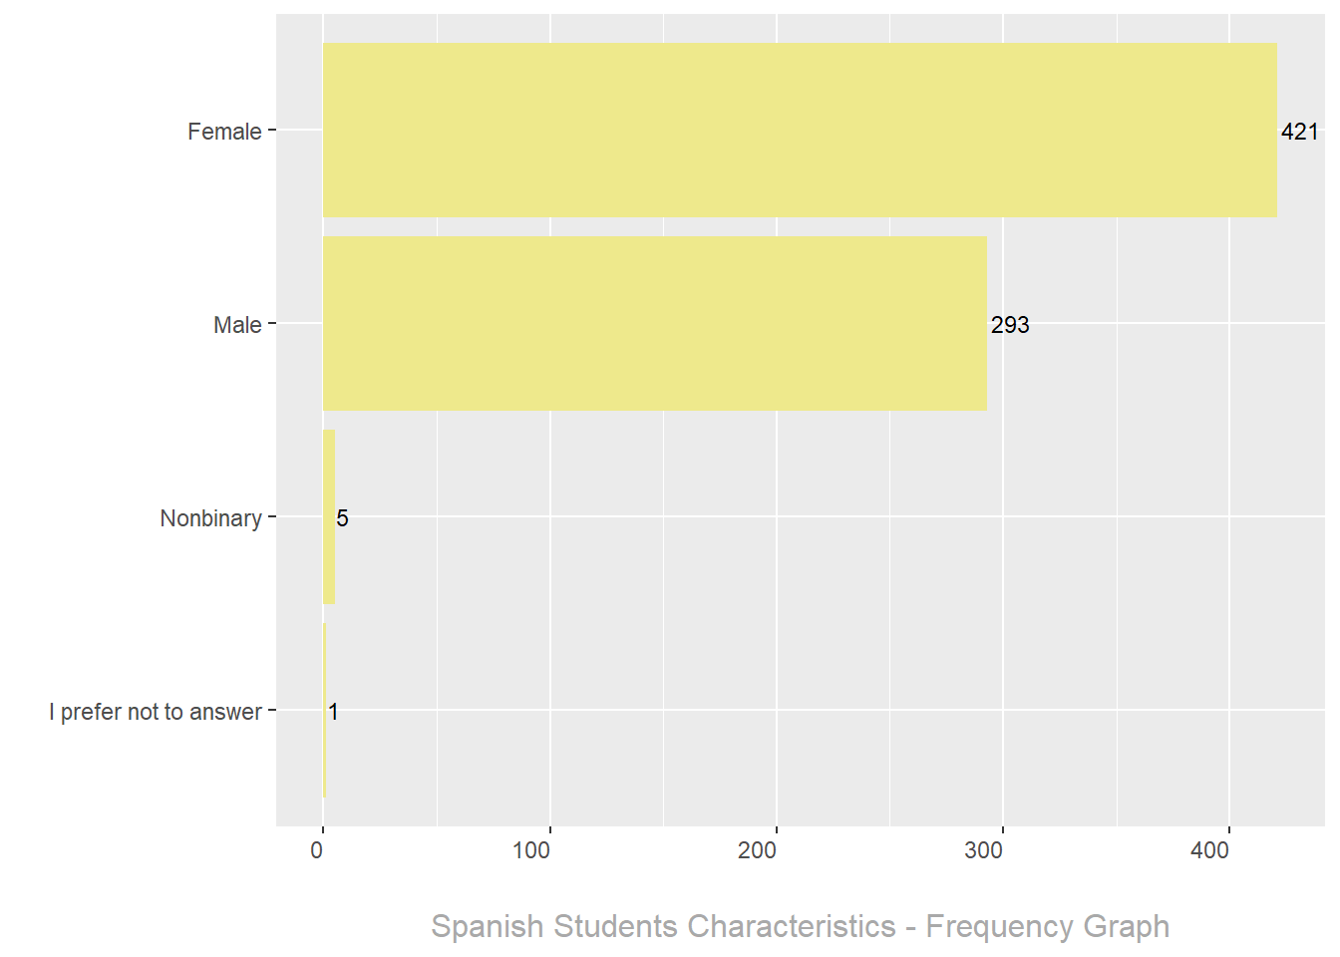Click the thin 'I prefer not to answer' bar
The width and height of the screenshot is (1340, 957).
coord(324,711)
